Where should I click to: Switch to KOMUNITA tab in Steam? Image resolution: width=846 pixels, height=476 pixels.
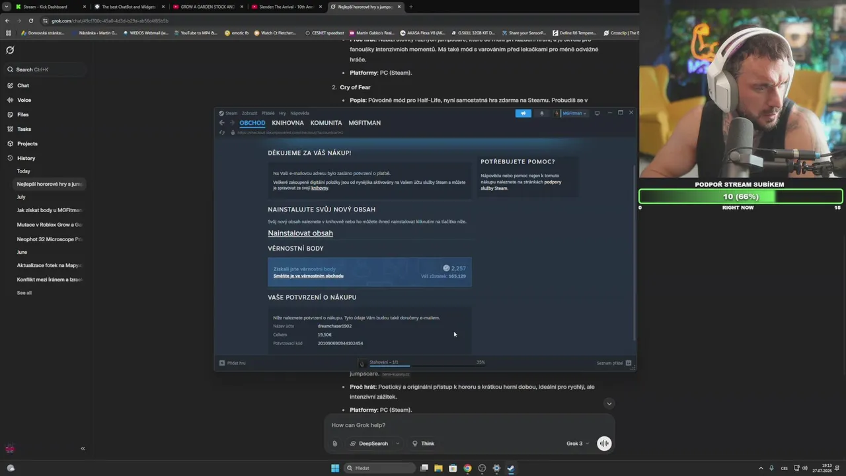(x=326, y=123)
